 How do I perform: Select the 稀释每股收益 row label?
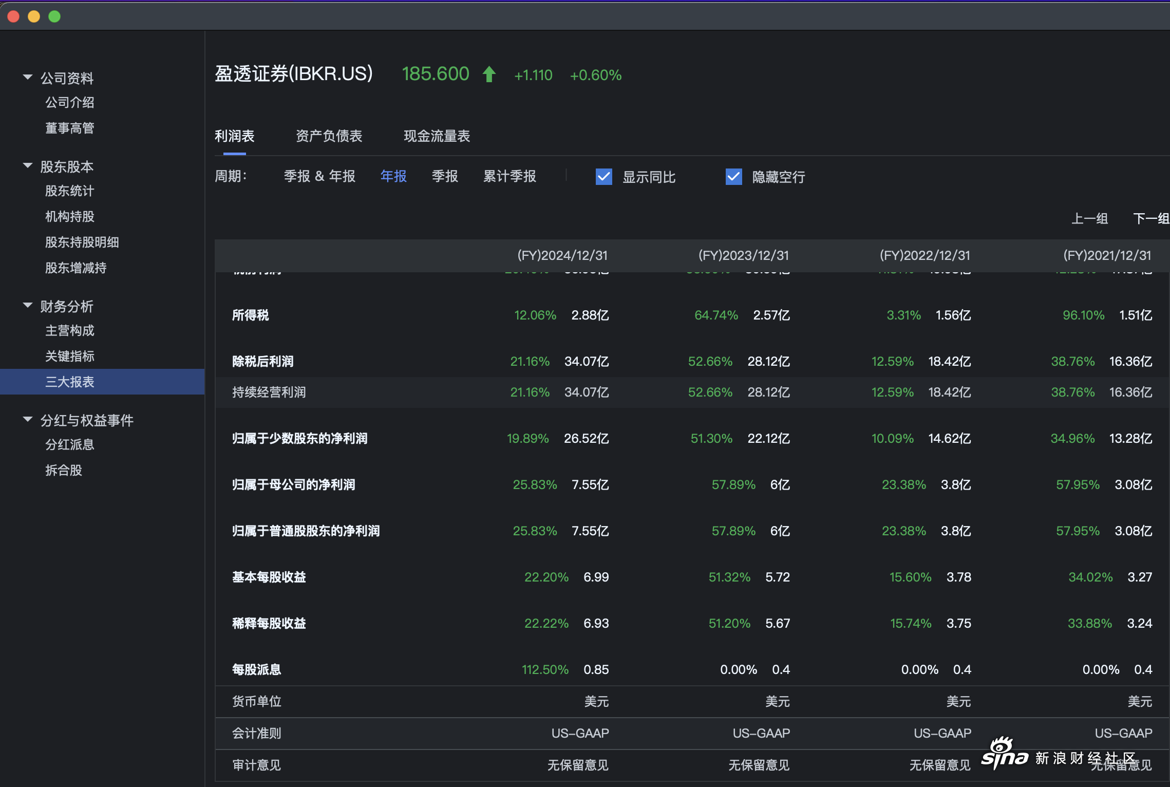269,623
